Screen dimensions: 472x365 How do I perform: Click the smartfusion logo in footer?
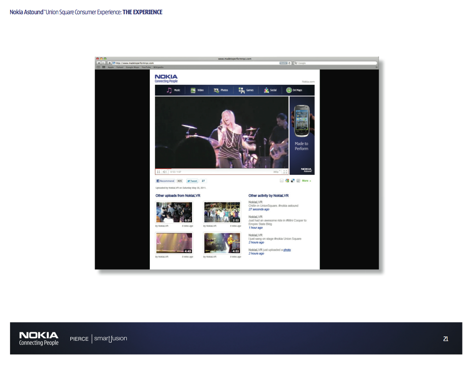click(x=110, y=338)
